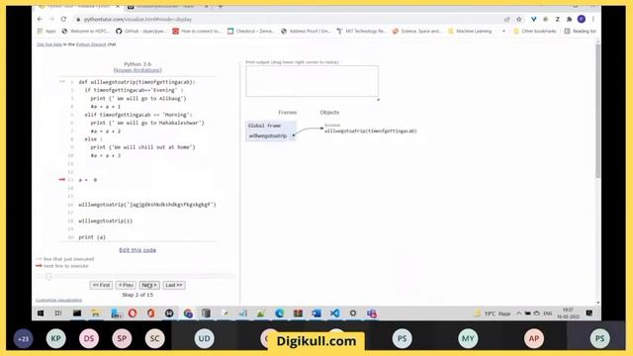Click code line 'print (a)'
The width and height of the screenshot is (633, 356).
(92, 237)
